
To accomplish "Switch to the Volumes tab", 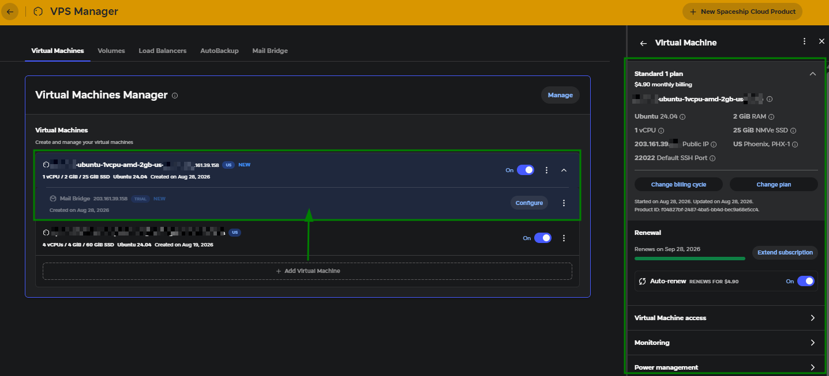I will pyautogui.click(x=111, y=51).
